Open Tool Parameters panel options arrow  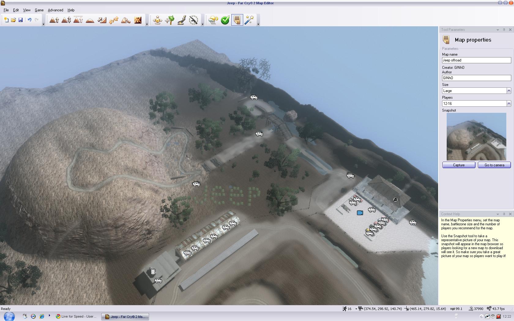498,30
